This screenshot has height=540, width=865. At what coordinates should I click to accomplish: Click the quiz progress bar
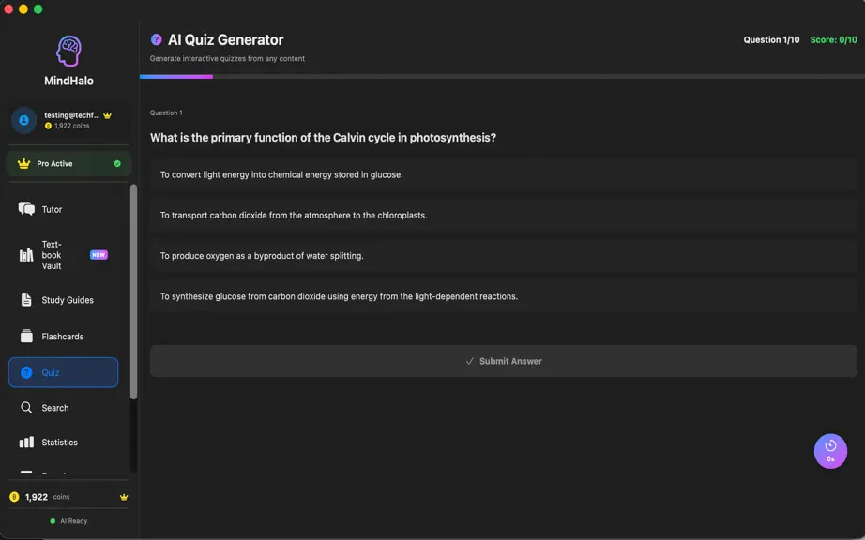click(x=502, y=77)
